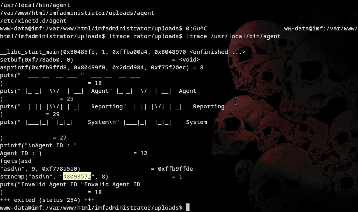This screenshot has height=212, width=358.
Task: Click the 'exited (status 254)' text
Action: 47,200
